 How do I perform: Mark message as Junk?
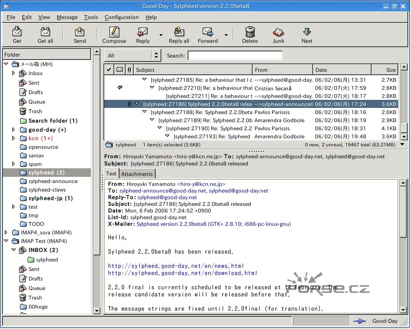coord(278,32)
